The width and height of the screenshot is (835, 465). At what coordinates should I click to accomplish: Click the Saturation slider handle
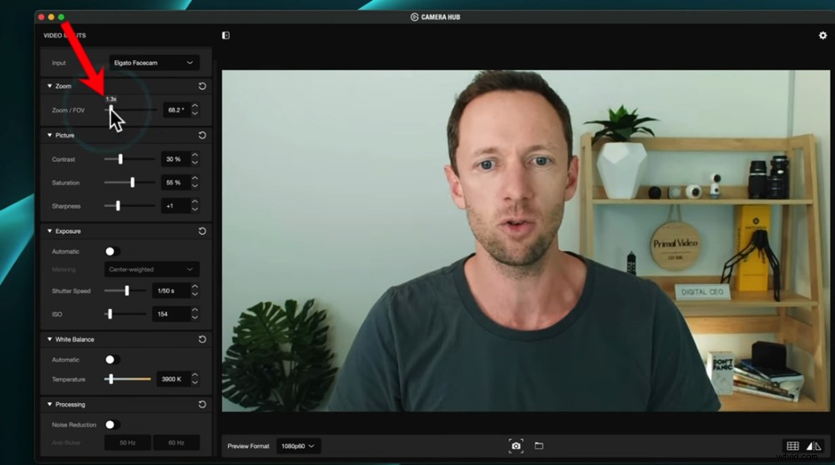pos(133,182)
